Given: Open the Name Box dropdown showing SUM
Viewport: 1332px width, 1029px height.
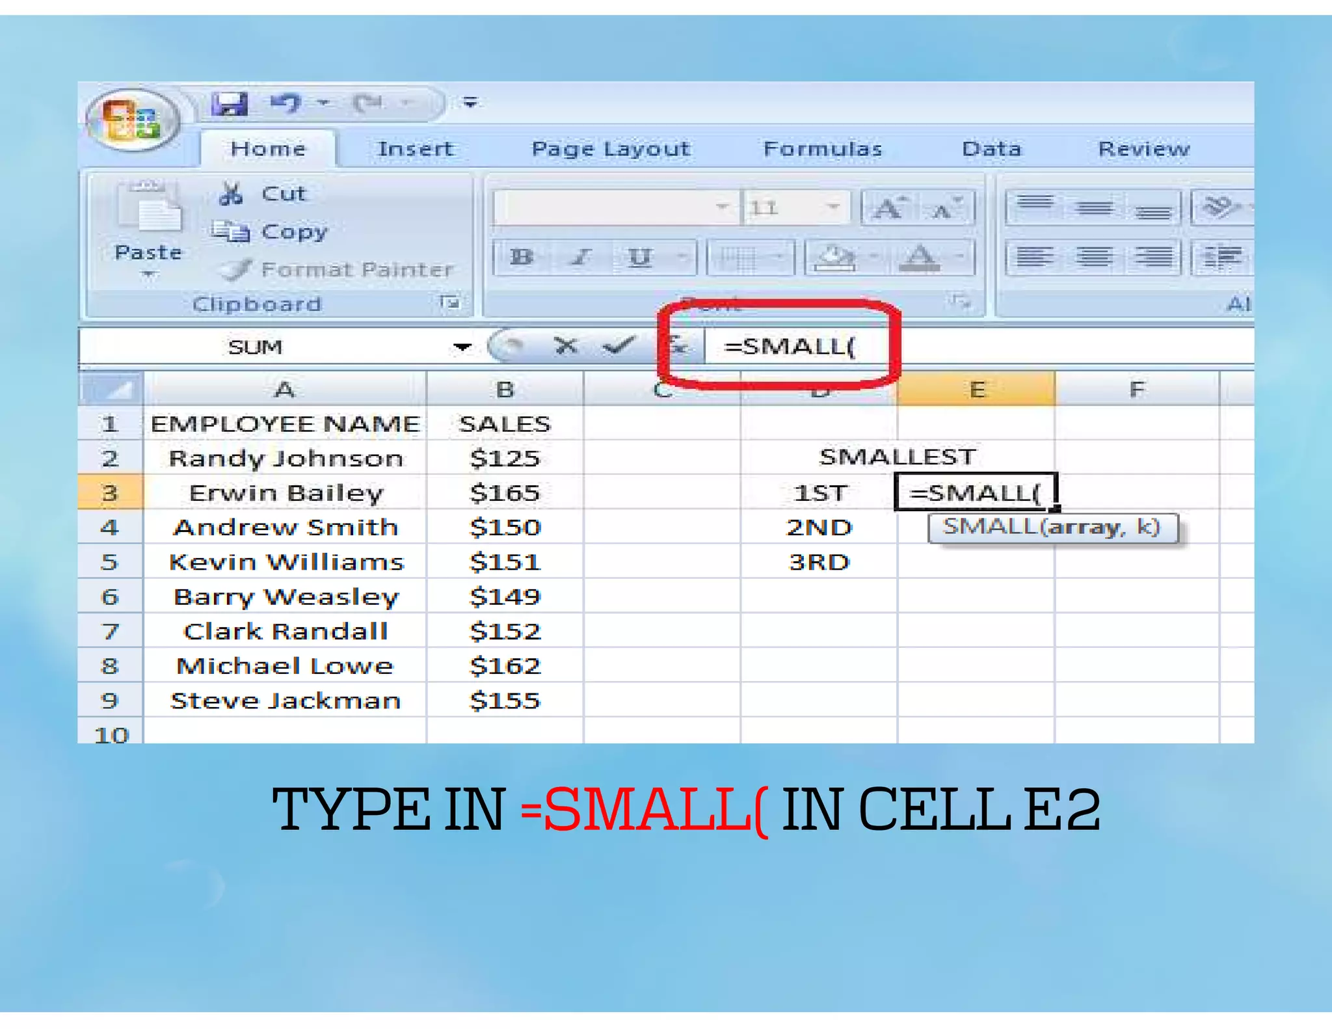Looking at the screenshot, I should click(462, 347).
